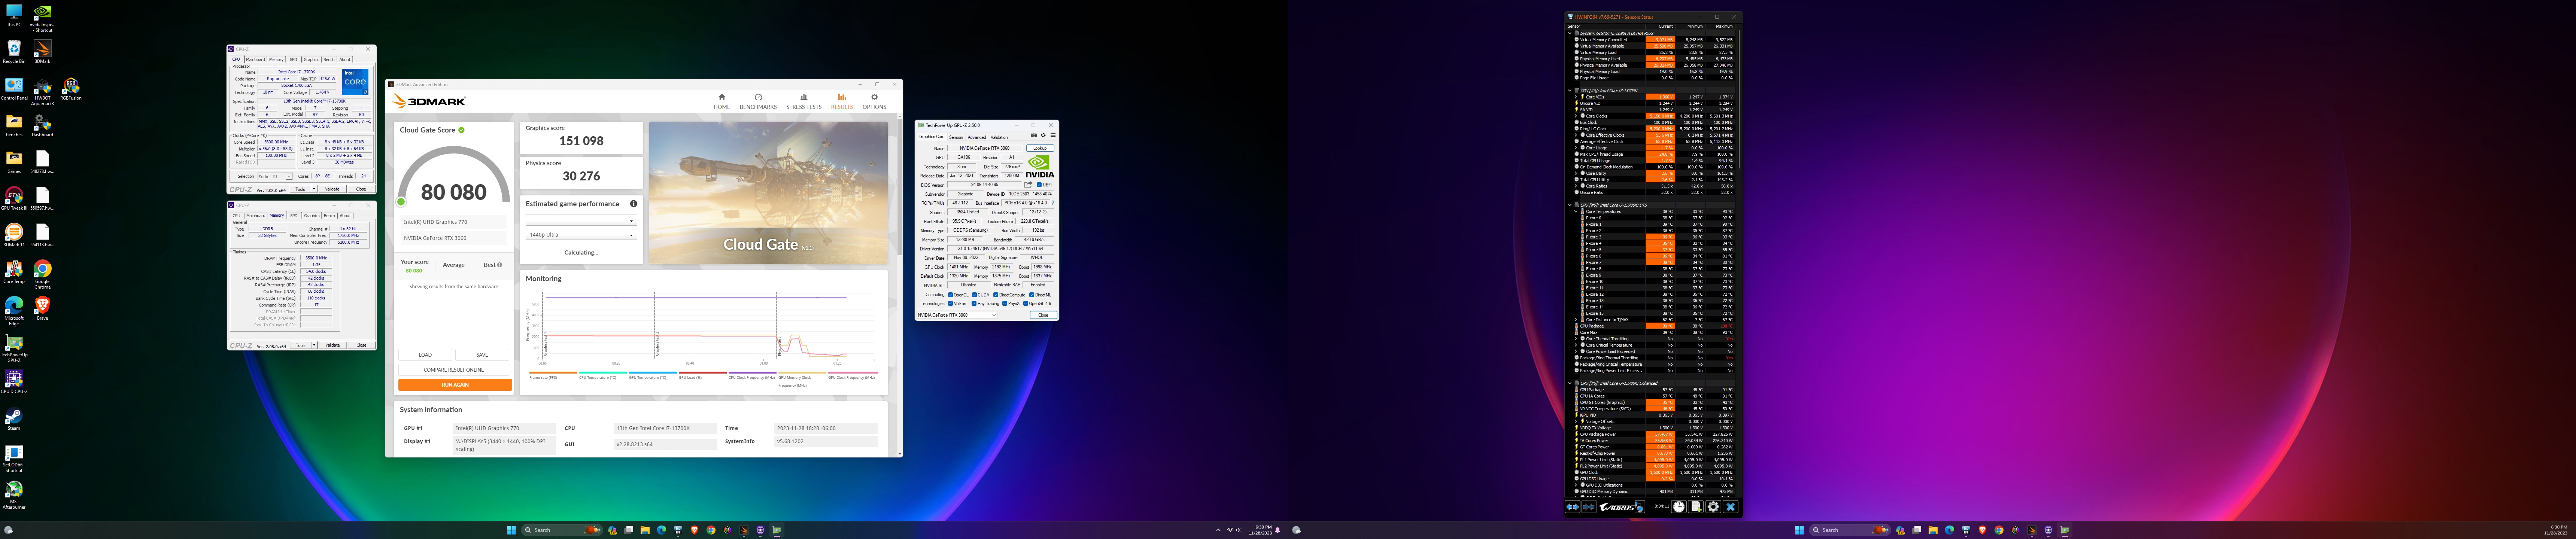Click COMPARE RESULT ONLINE in 3DMark
Viewport: 2576px width, 539px height.
(454, 370)
